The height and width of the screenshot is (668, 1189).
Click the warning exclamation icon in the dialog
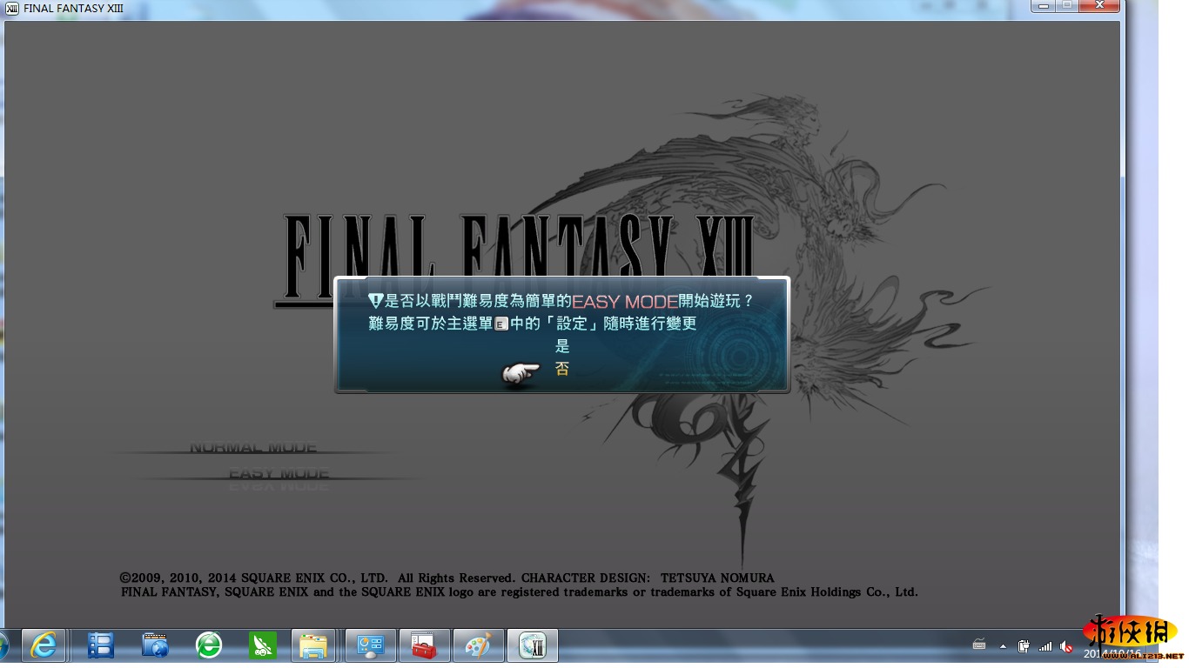(375, 301)
